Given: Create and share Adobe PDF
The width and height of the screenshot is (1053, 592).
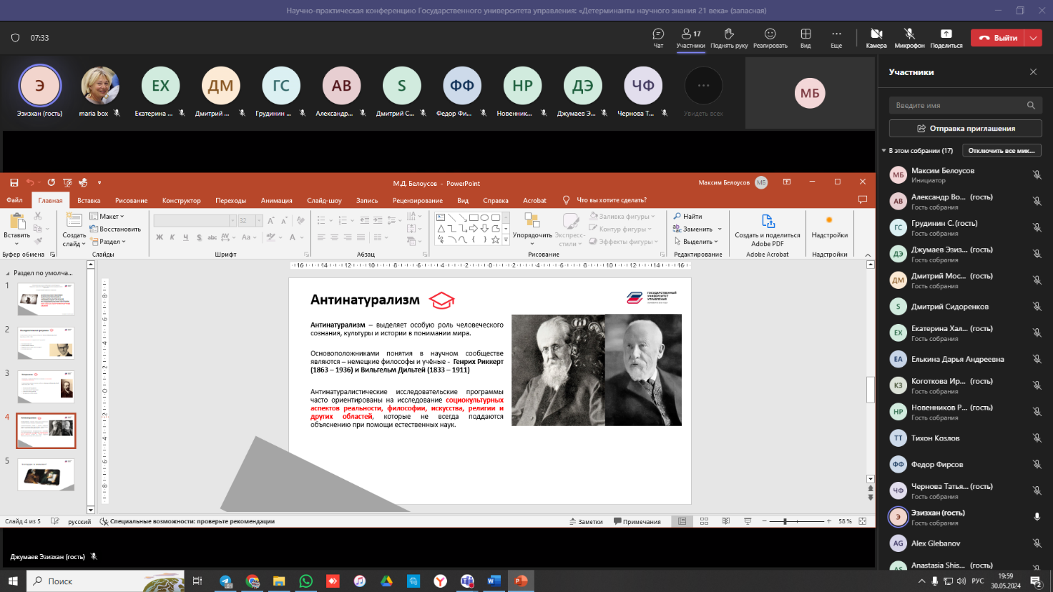Looking at the screenshot, I should pyautogui.click(x=768, y=230).
